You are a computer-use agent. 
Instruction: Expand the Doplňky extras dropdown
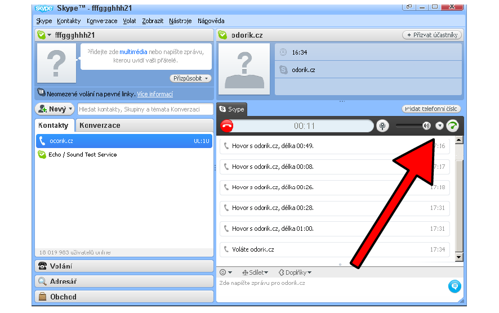pos(295,272)
